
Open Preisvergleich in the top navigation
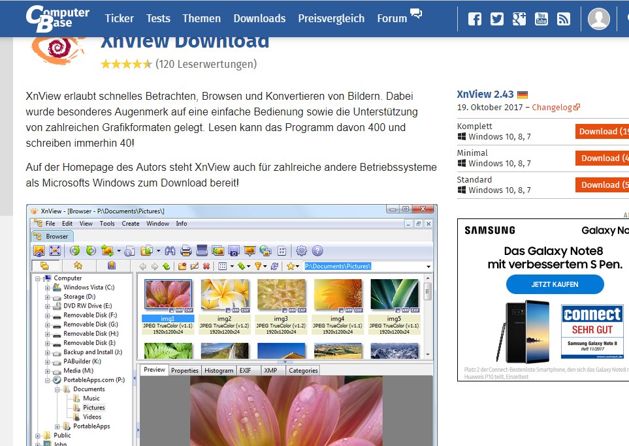click(x=331, y=18)
